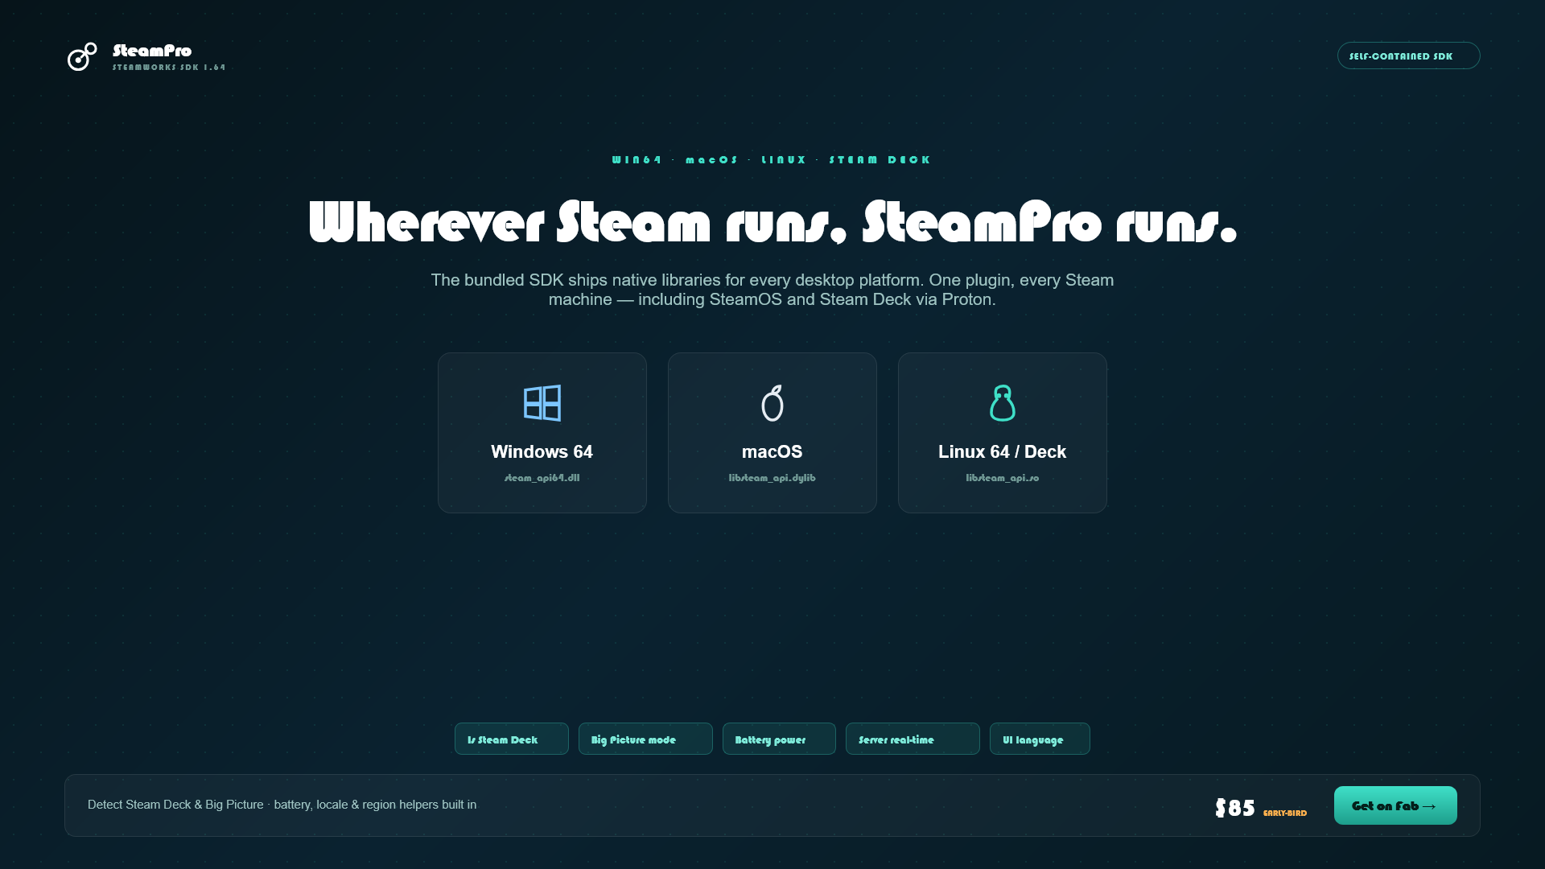The height and width of the screenshot is (869, 1545).
Task: Click the Windows 64 card title
Action: pyautogui.click(x=542, y=452)
